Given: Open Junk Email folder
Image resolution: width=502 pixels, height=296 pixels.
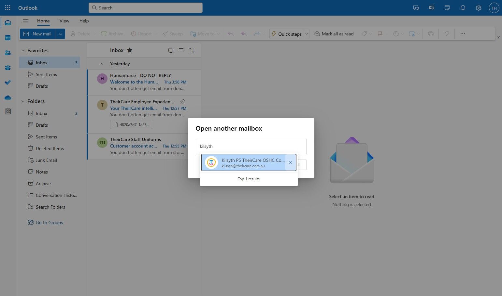Looking at the screenshot, I should 50,160.
